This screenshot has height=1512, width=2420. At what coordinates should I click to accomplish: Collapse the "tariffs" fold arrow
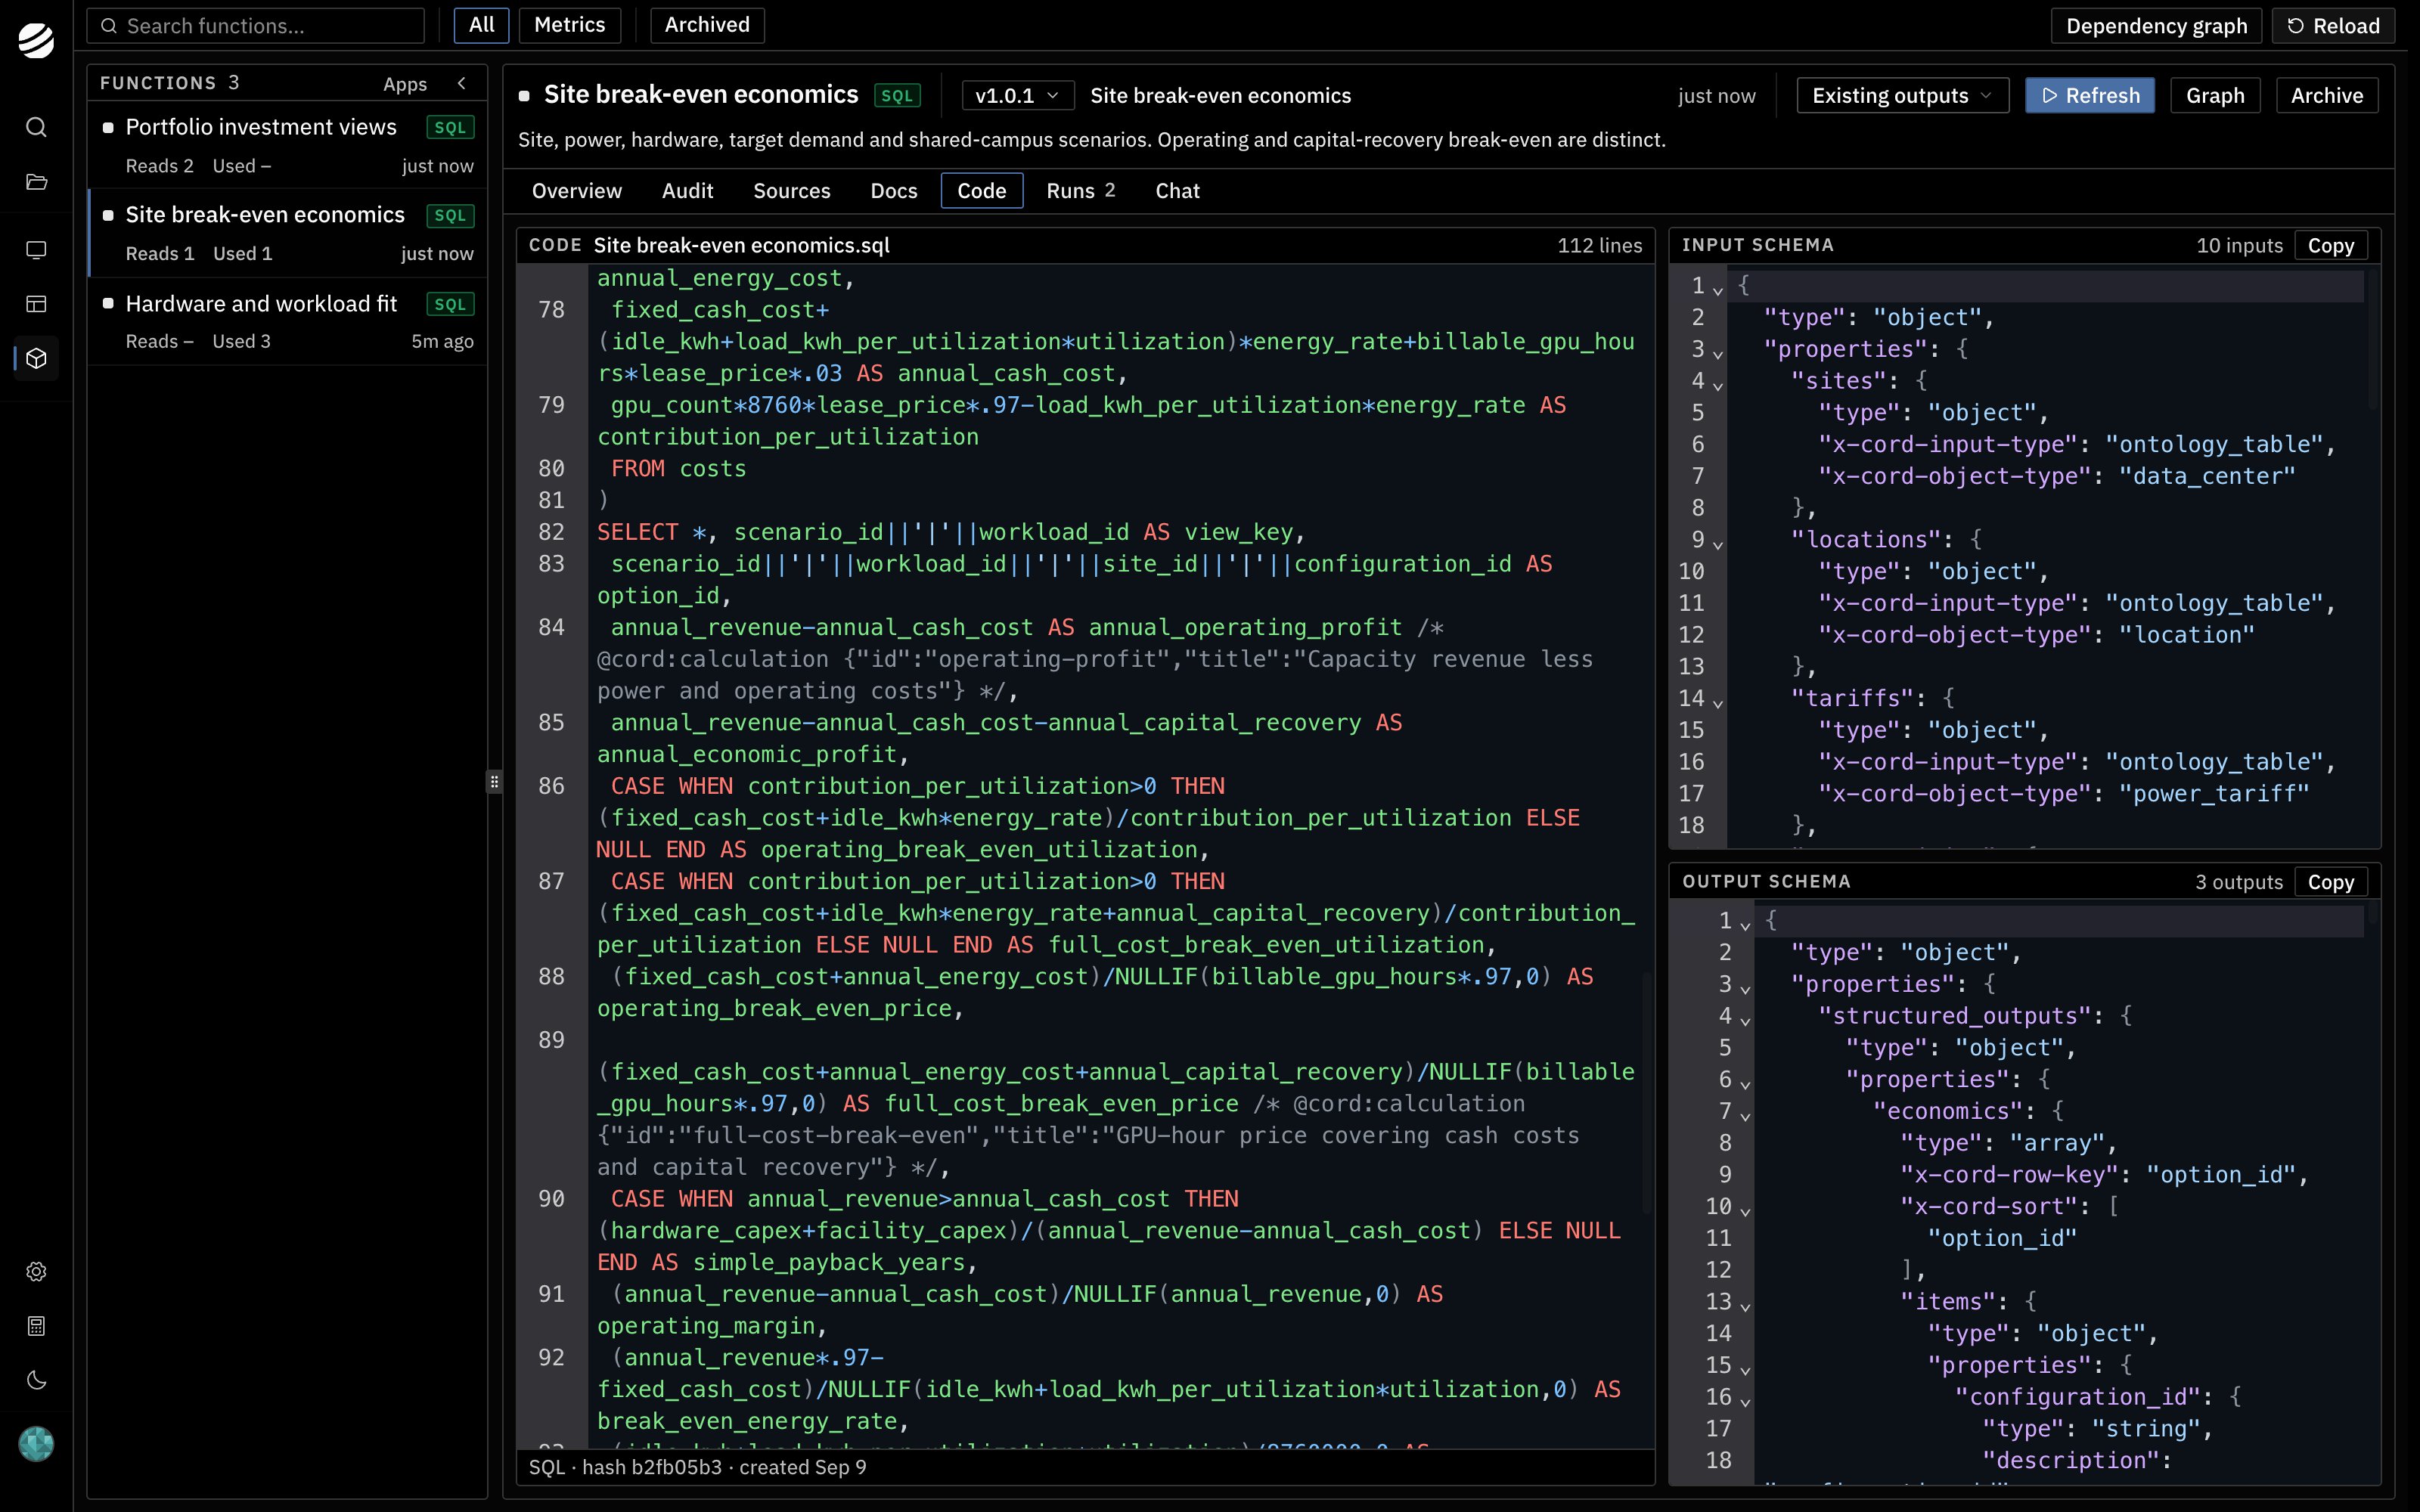click(1718, 703)
